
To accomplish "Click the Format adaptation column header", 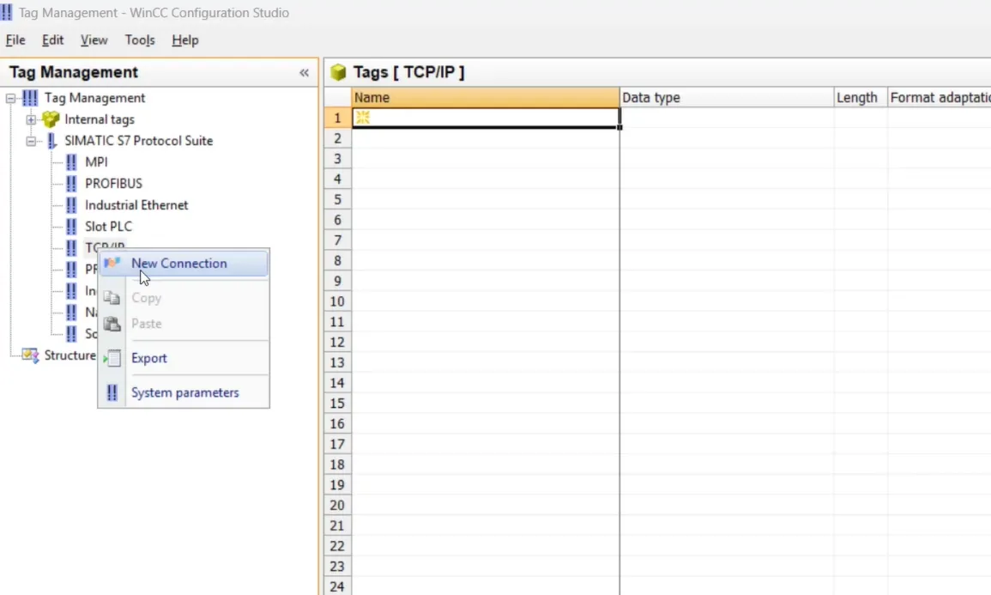I will click(x=940, y=97).
